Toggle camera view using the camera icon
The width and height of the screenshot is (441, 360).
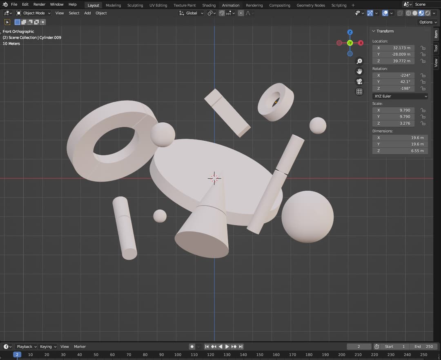(x=359, y=81)
